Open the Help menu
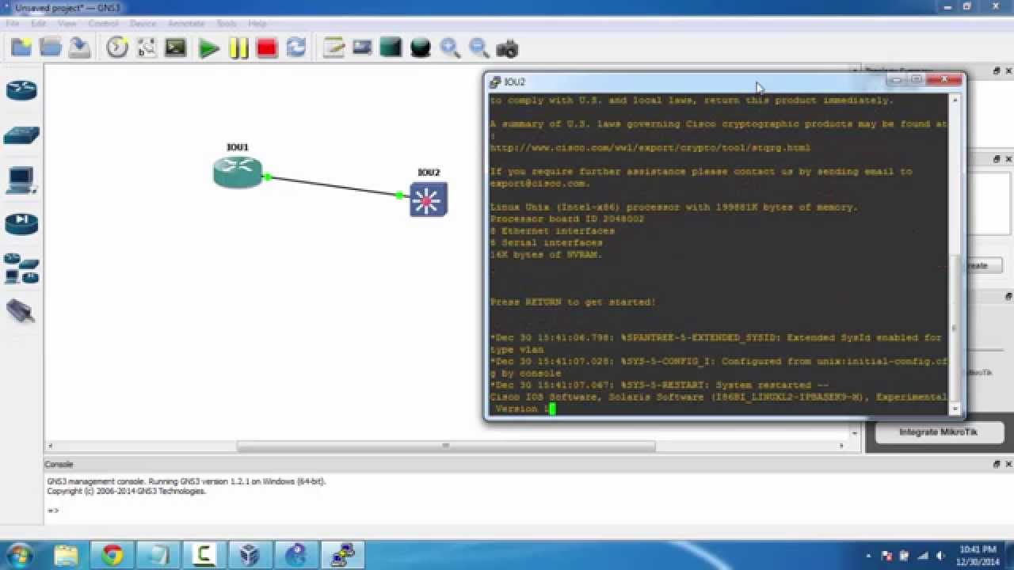1014x570 pixels. (x=257, y=24)
